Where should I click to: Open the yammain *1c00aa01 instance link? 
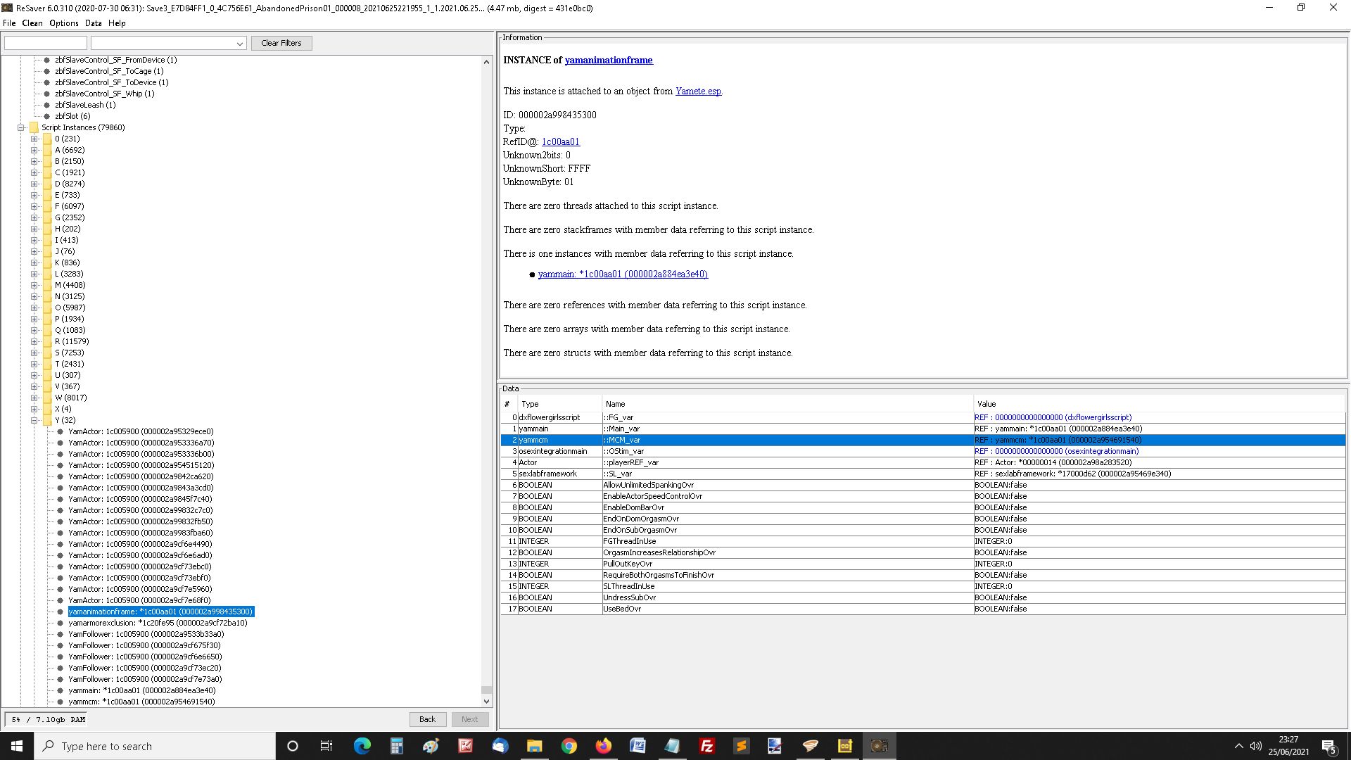pos(623,274)
